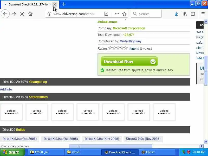Open the browser home page
Viewport: 208px width, 156px height.
(x=30, y=14)
